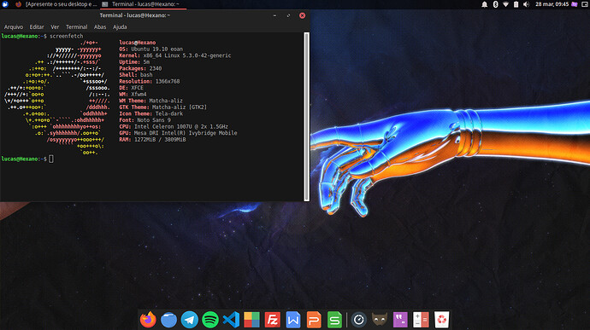Maximize the Terminal window
This screenshot has width=590, height=330.
pyautogui.click(x=289, y=15)
